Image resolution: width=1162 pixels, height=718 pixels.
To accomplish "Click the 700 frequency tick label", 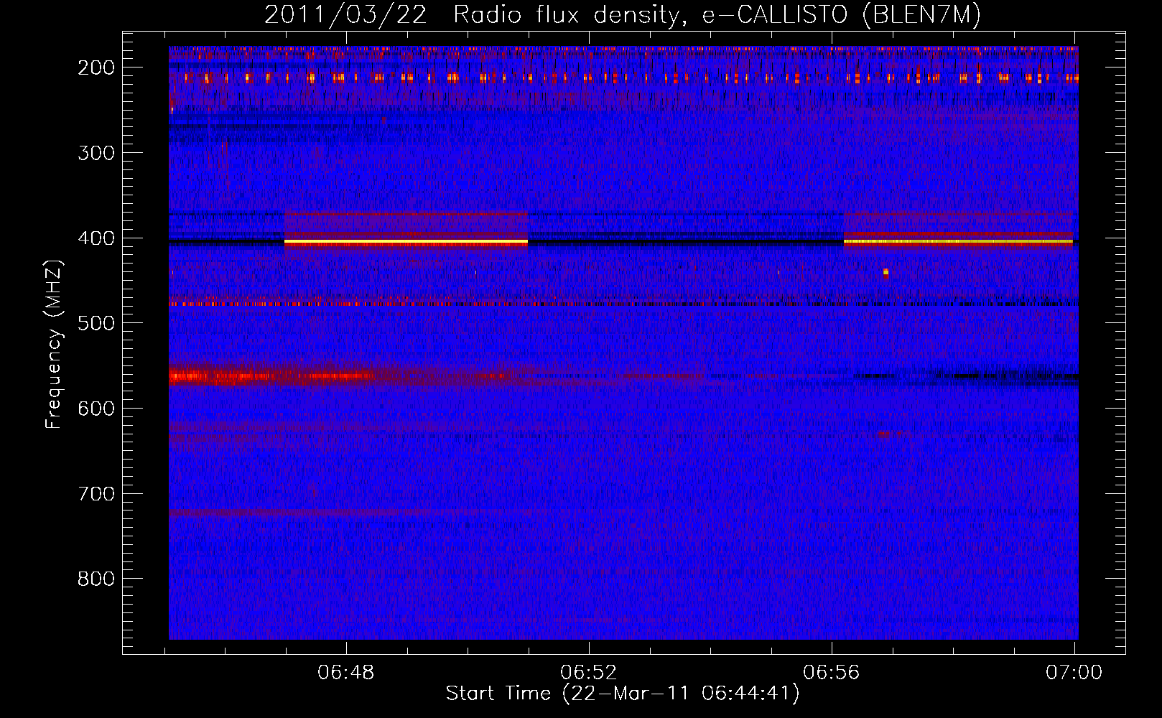I will pyautogui.click(x=96, y=494).
